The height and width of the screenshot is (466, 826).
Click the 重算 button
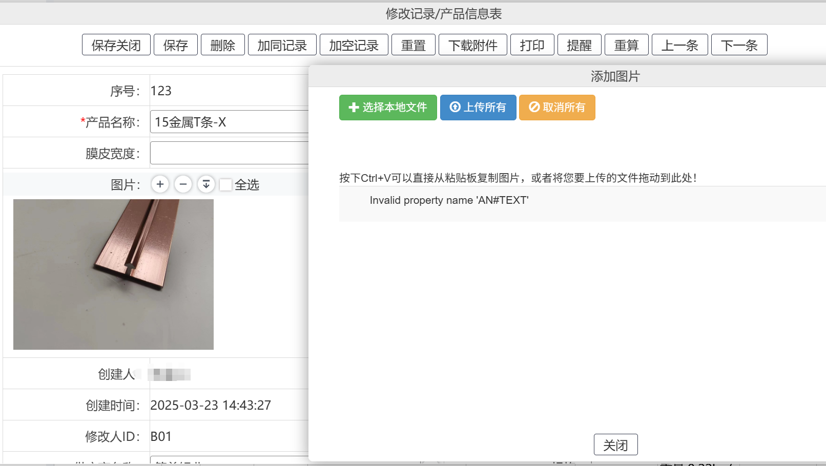[627, 45]
